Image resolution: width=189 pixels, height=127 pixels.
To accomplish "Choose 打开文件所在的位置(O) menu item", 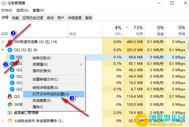I will click(x=54, y=94).
